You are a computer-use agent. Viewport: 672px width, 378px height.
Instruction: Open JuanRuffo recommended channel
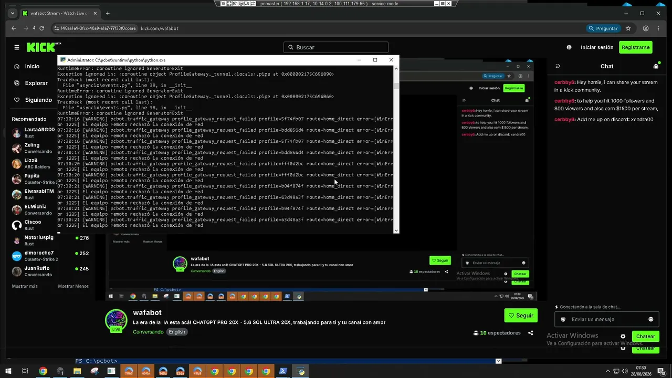point(50,271)
